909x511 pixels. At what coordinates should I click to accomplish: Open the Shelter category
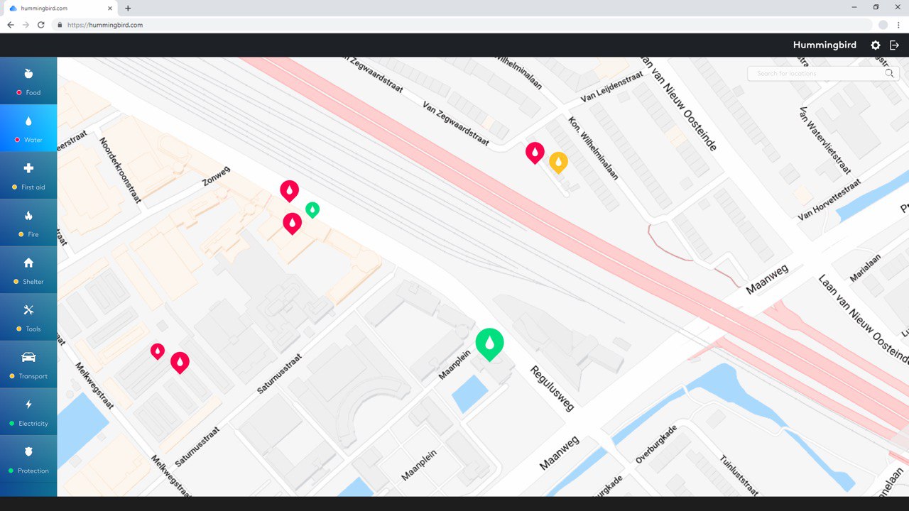click(28, 270)
